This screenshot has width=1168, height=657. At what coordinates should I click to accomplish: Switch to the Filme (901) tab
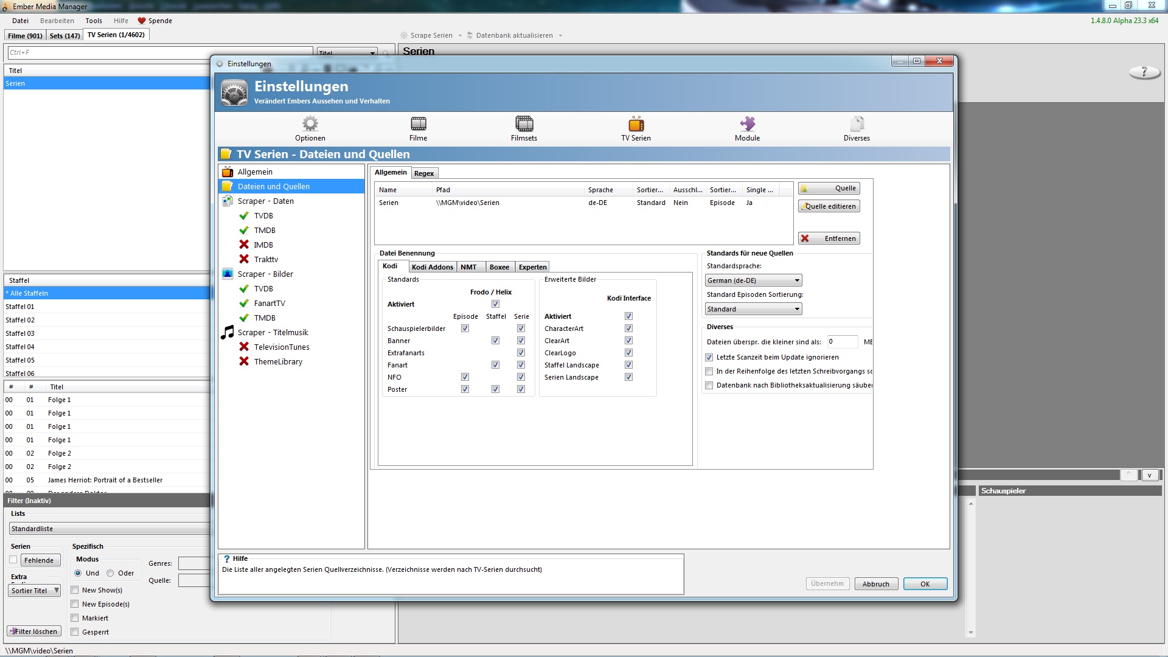[25, 35]
